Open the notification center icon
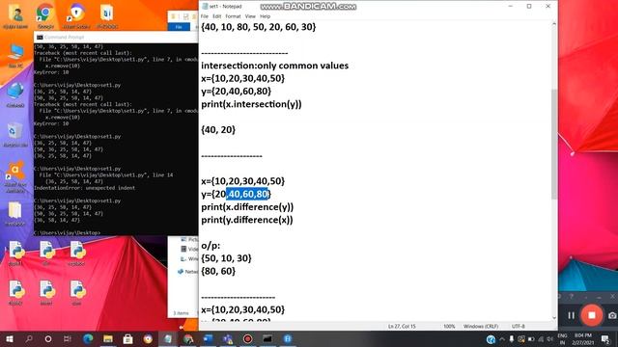The image size is (618, 347). 605,338
